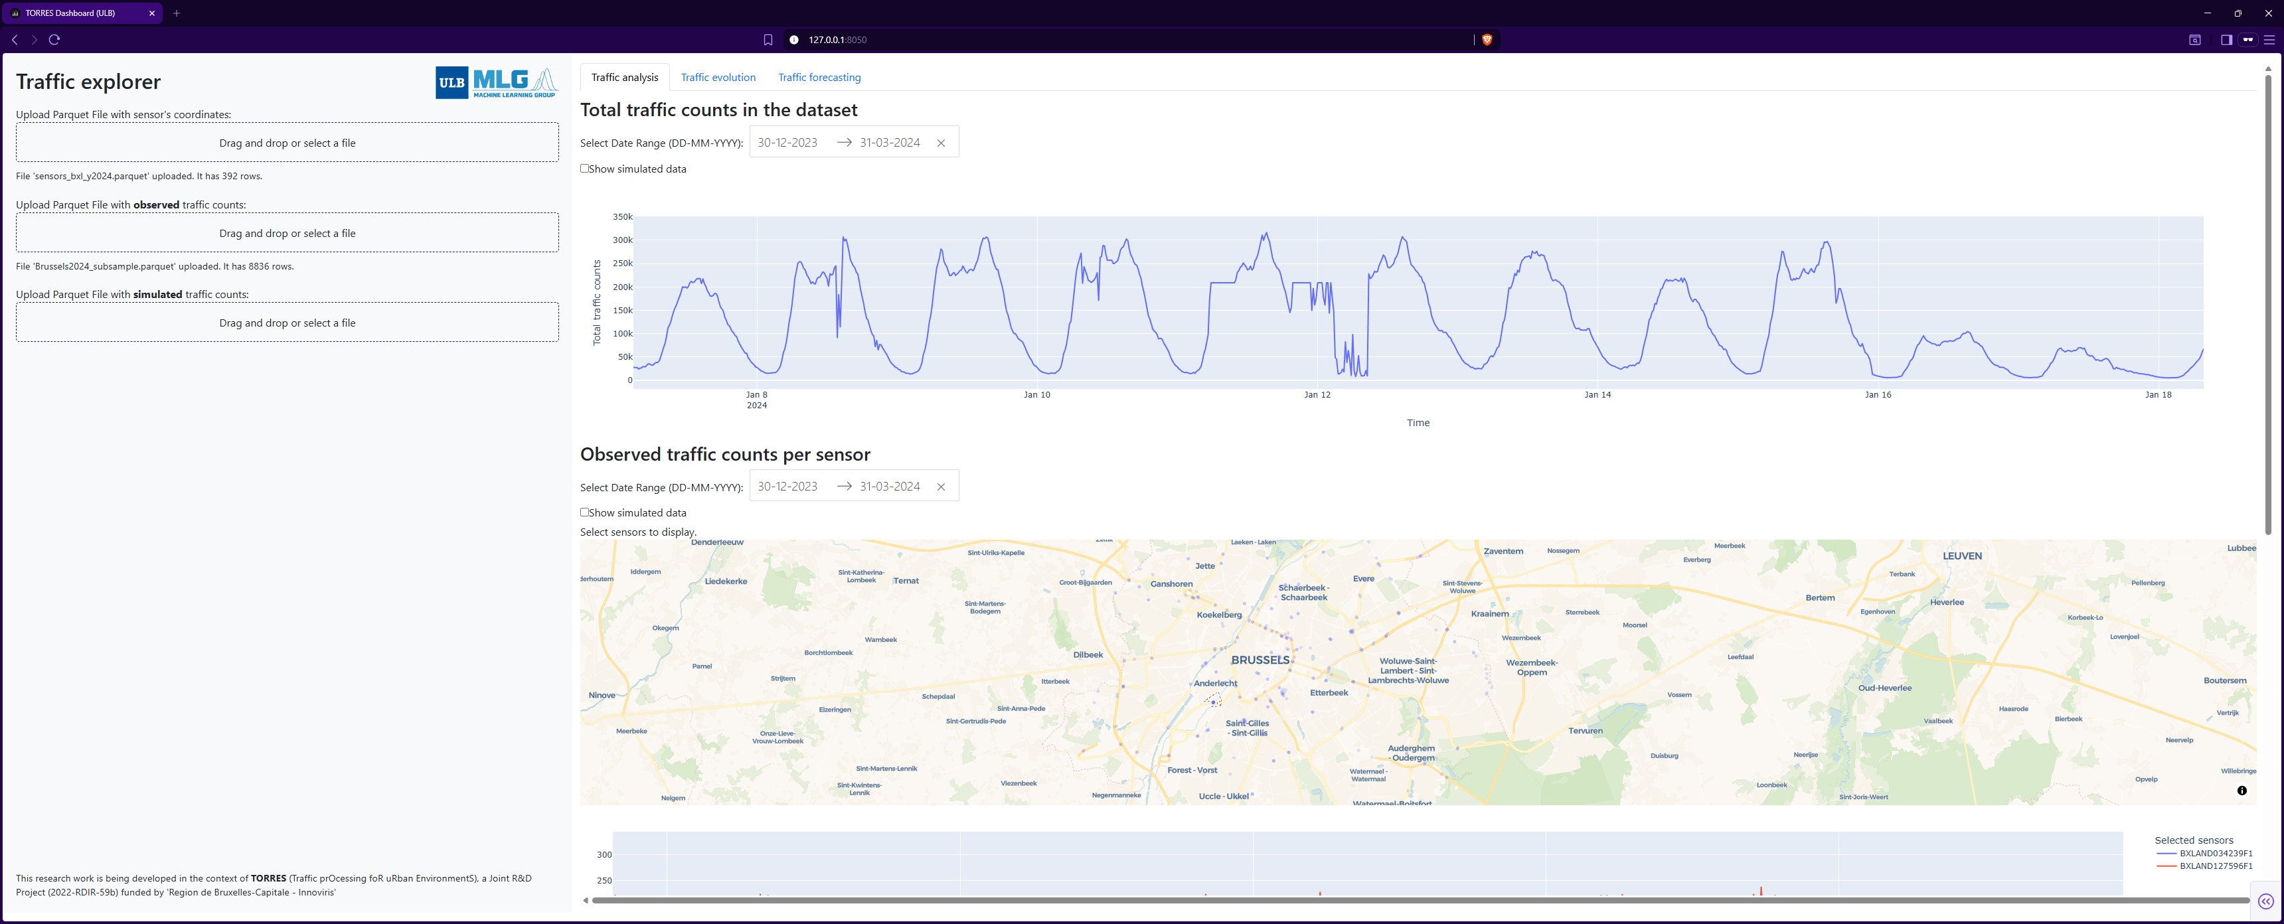Enable Show simulated data for total traffic counts
The width and height of the screenshot is (2284, 924).
click(x=584, y=167)
